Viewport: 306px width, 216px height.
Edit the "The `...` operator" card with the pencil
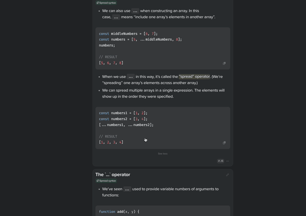click(x=227, y=175)
